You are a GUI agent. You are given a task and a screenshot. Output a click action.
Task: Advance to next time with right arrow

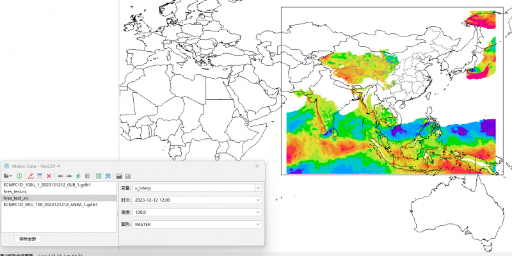(69, 175)
